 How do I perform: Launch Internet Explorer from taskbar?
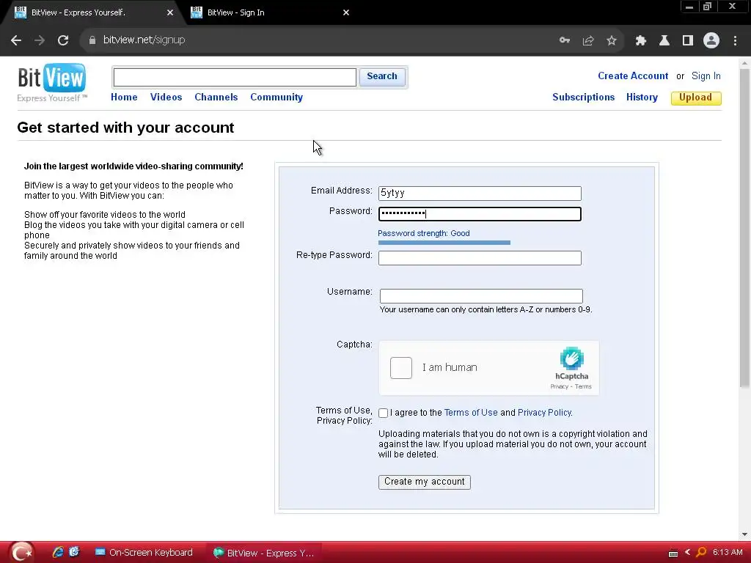58,552
